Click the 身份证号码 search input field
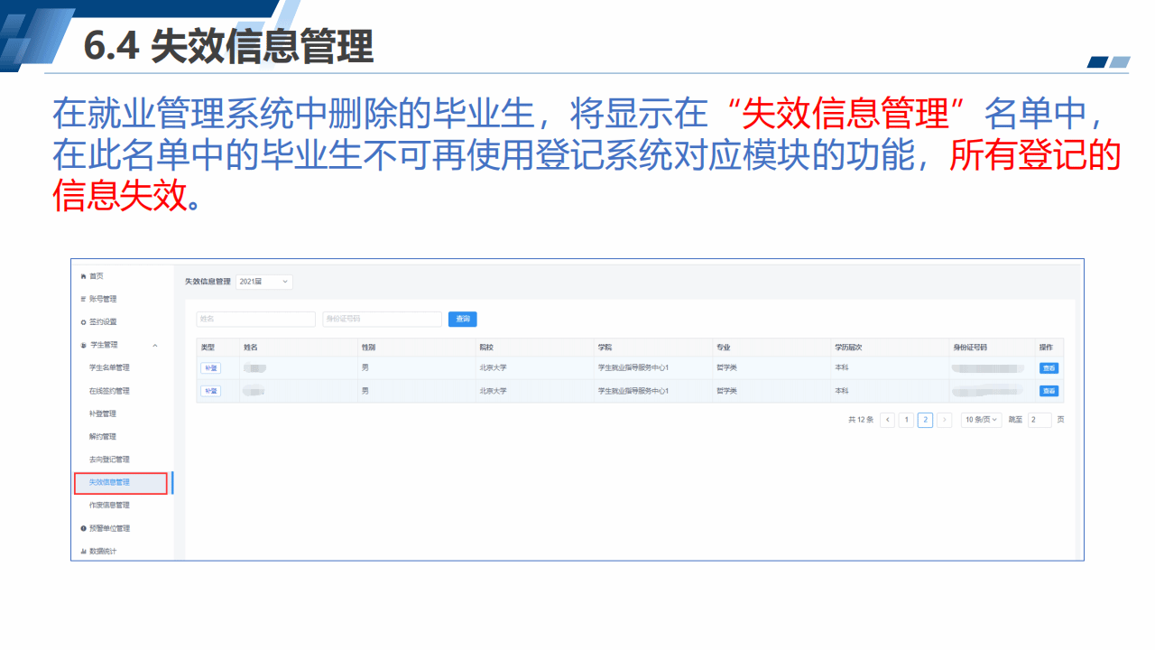Screen dimensions: 1155x650 383,319
